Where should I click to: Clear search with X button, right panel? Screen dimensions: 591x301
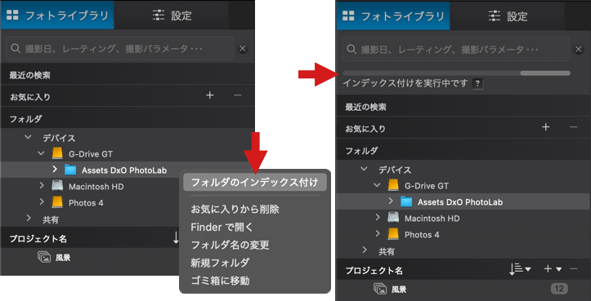coord(579,49)
